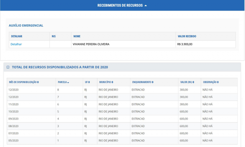Sort by UF column
Screen dimensions: 245x147
click(x=87, y=82)
